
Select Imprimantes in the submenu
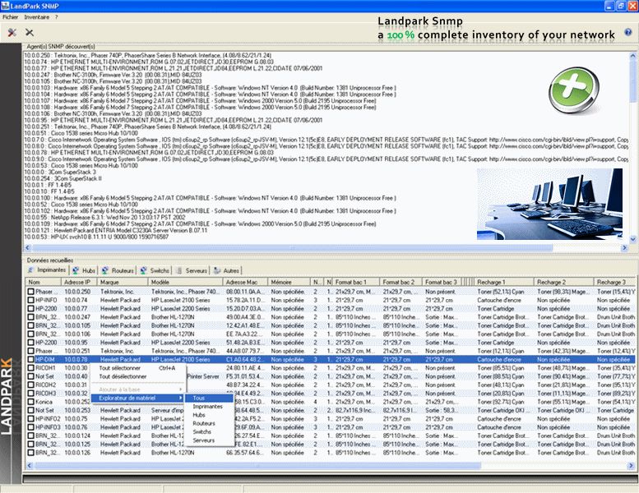(x=209, y=406)
